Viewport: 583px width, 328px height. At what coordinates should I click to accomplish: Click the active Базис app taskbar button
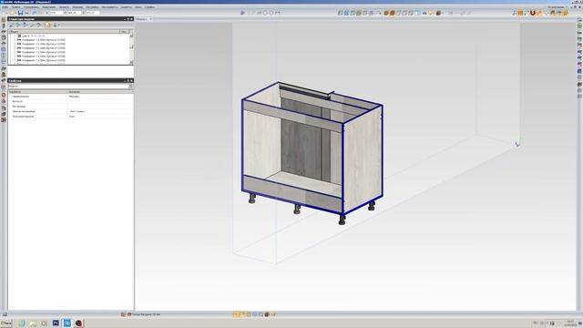66,323
